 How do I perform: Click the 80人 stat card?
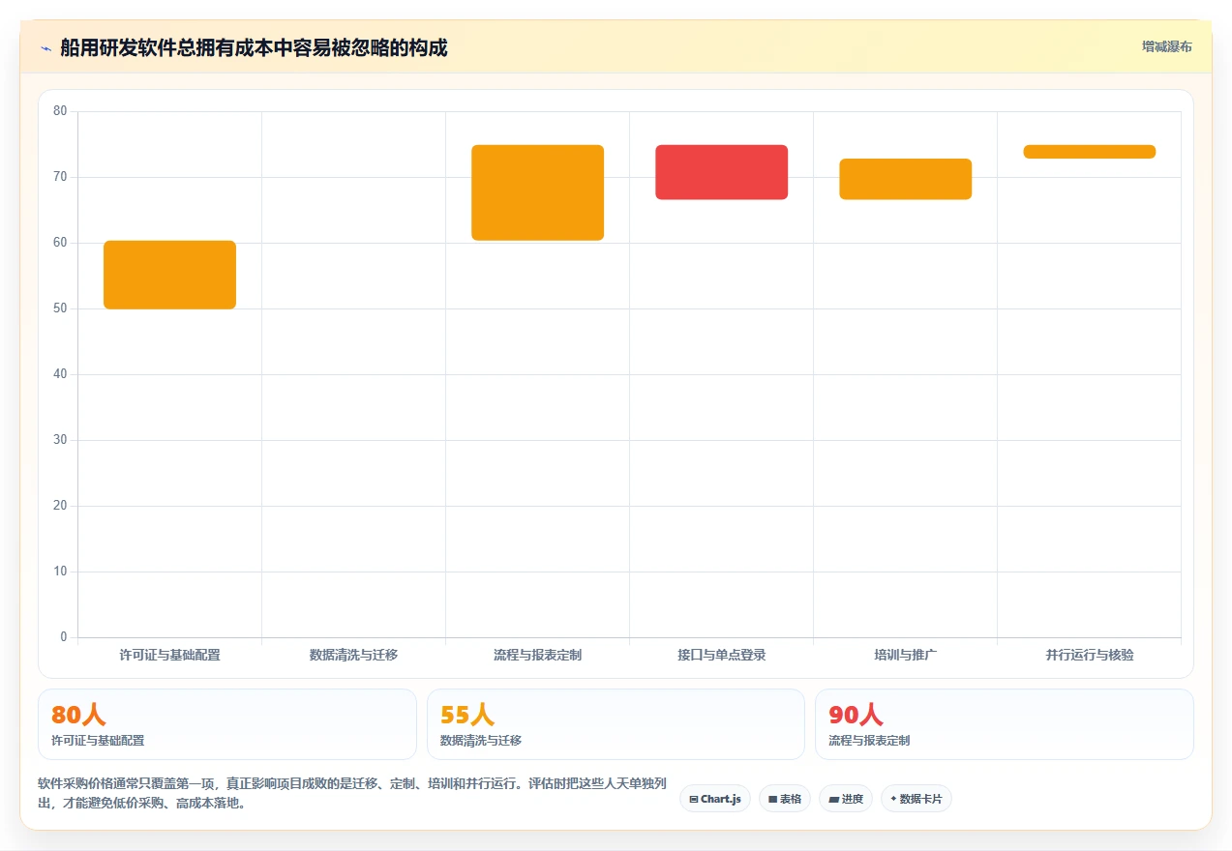[x=227, y=724]
